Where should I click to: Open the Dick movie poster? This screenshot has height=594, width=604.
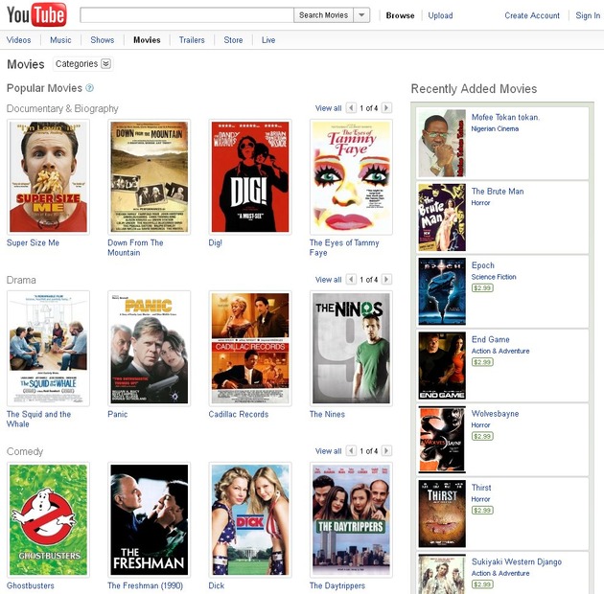(x=250, y=519)
